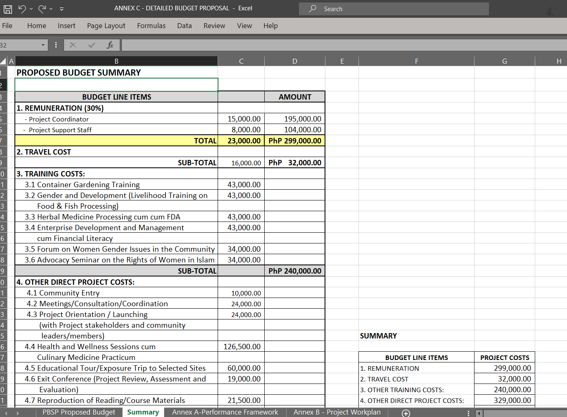Click the Undo arrow icon
This screenshot has width=567, height=417.
pyautogui.click(x=22, y=9)
